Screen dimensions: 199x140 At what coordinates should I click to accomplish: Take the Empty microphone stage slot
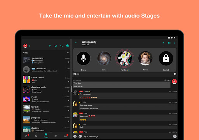tap(84, 58)
